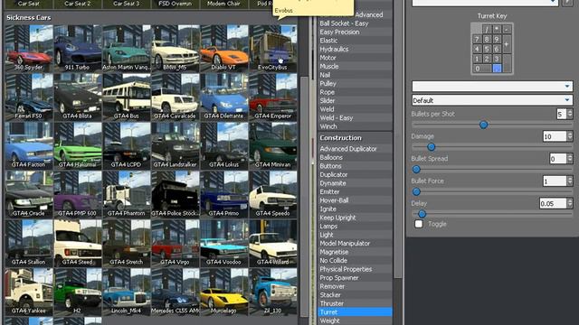Click the Bullets per Shot stepper arrows
The width and height of the screenshot is (579, 325).
coord(570,114)
